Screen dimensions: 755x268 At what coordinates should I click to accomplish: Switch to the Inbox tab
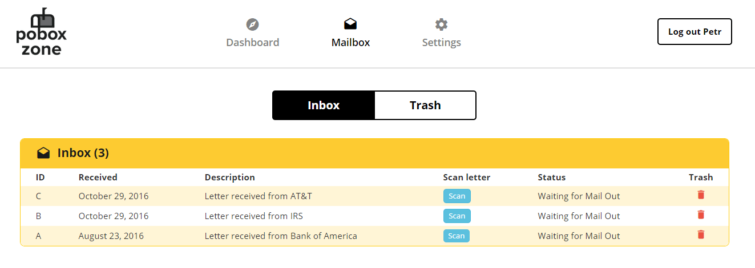tap(324, 105)
